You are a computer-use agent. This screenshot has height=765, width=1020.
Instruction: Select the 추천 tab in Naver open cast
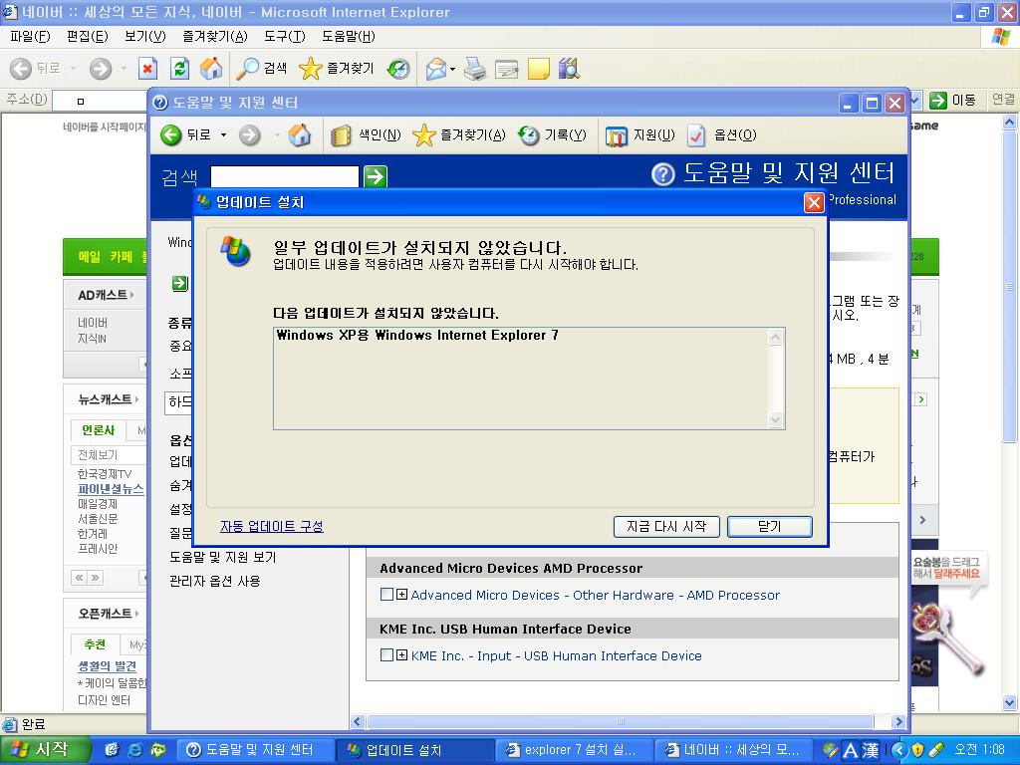click(x=95, y=644)
